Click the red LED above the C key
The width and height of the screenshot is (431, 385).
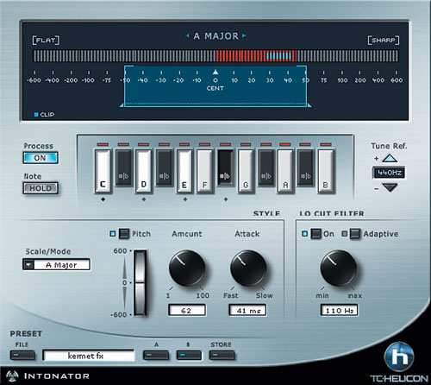[103, 144]
